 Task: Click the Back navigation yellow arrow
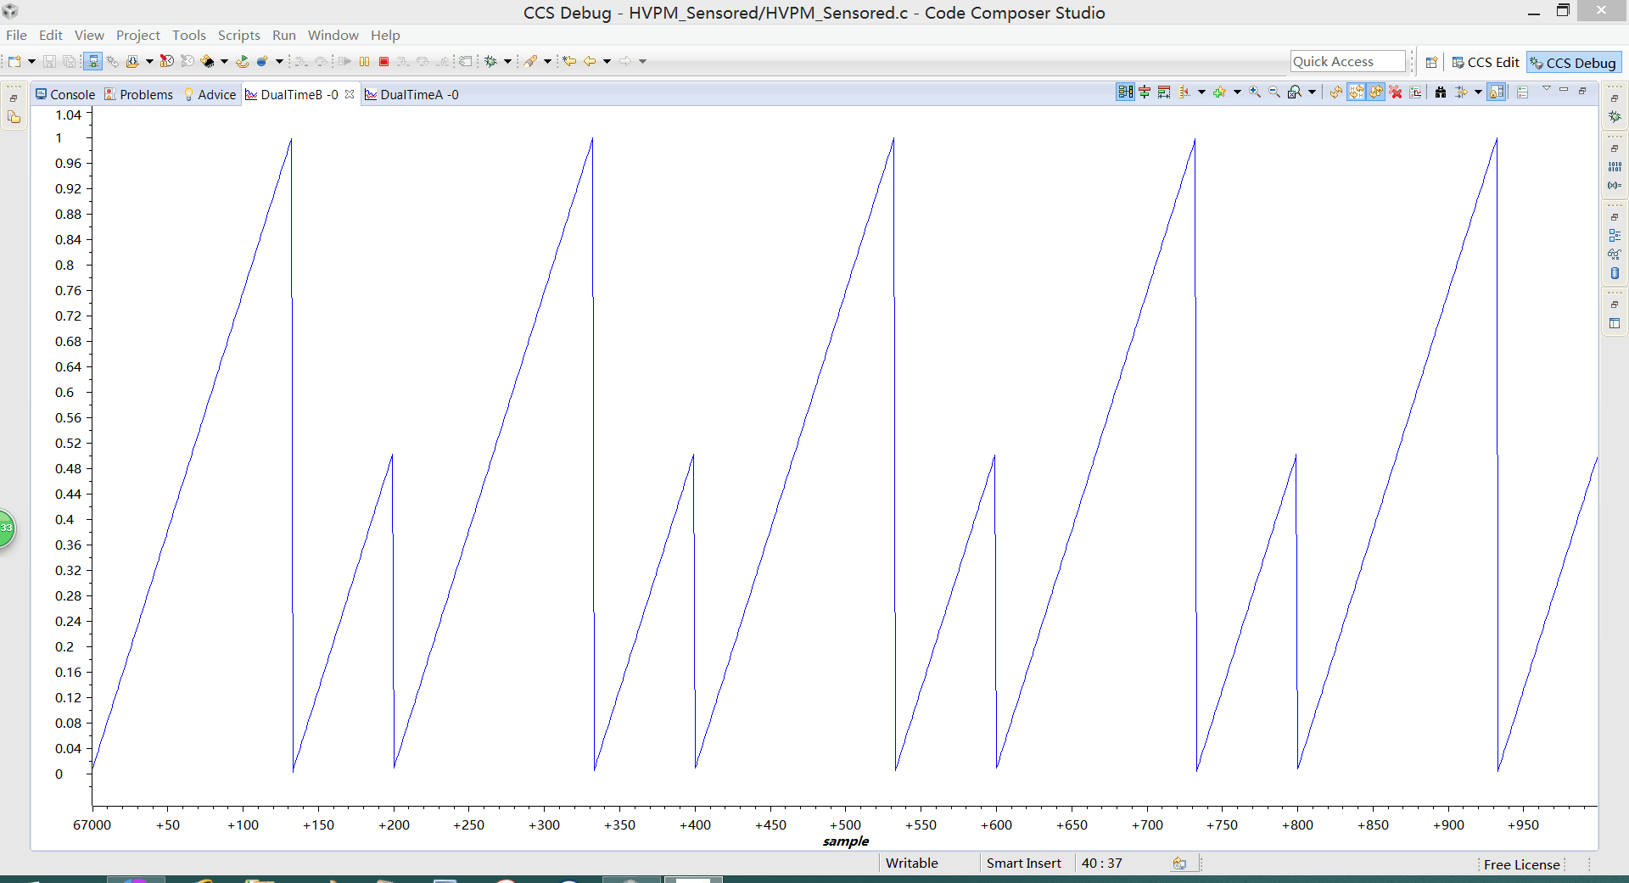(x=590, y=61)
